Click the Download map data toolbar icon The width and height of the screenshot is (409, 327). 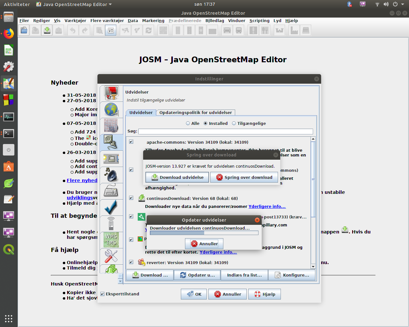coord(47,31)
